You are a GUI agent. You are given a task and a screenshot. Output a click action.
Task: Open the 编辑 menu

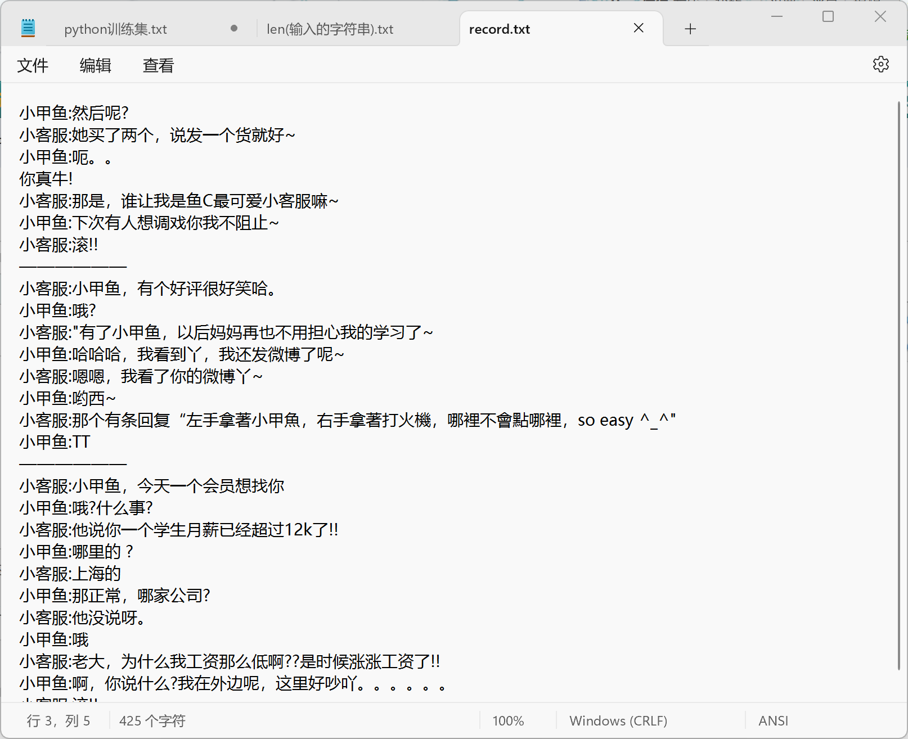[96, 65]
